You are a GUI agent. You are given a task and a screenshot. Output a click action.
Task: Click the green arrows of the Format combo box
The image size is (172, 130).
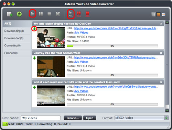coord(166,118)
